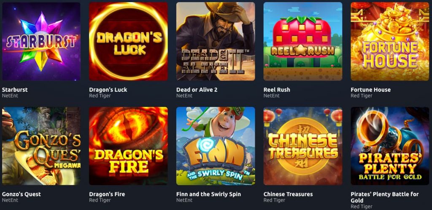The image size is (432, 210).
Task: Select the Reel Rush title text
Action: point(277,90)
